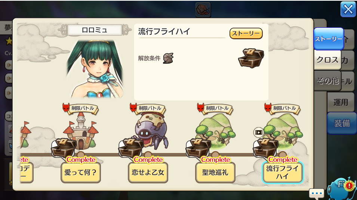Click the top center item bag icon

203,10
